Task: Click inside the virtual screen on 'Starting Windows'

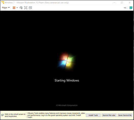Action: tap(67, 80)
